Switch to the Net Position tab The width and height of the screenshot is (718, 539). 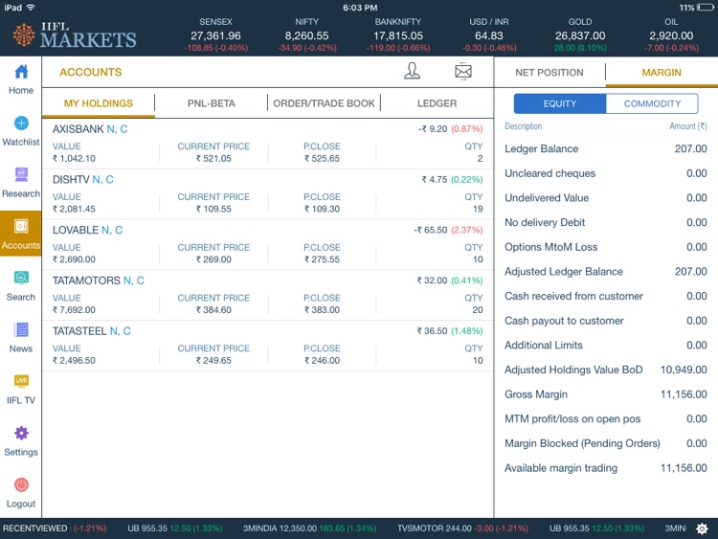pos(550,73)
